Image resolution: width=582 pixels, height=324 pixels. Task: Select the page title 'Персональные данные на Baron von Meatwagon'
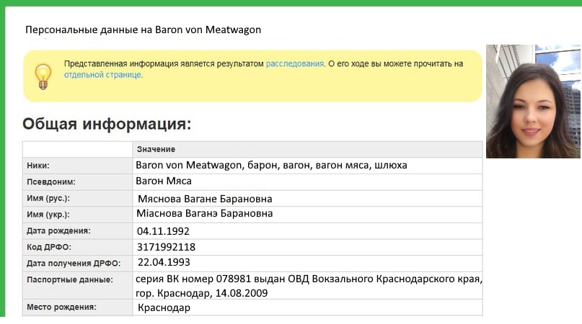143,30
